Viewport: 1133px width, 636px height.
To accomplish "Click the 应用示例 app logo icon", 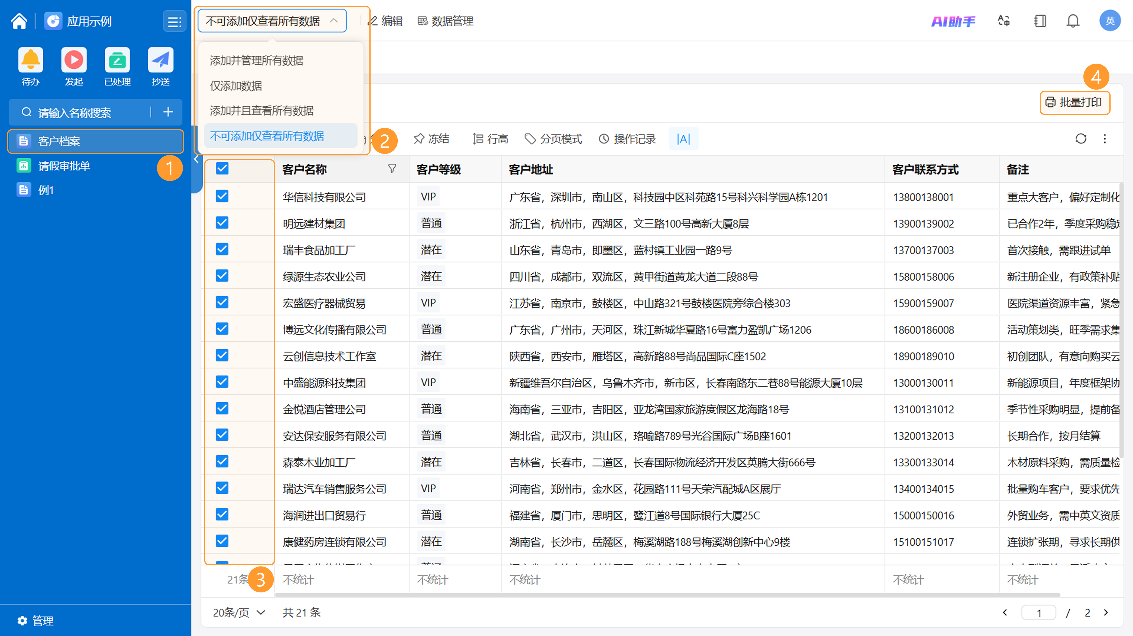I will point(53,21).
